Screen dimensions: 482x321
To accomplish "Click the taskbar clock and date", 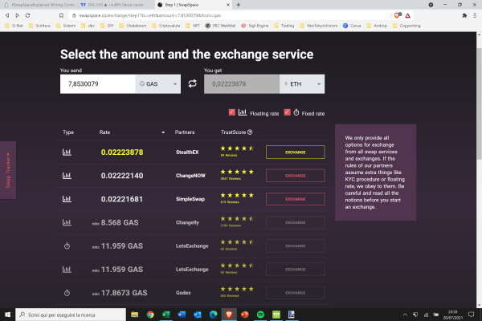I will point(453,315).
